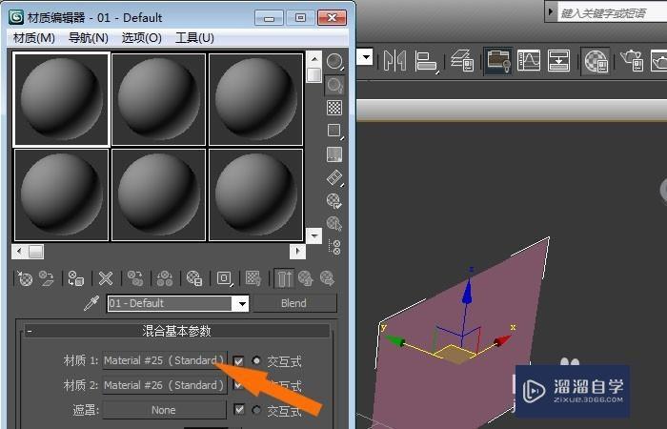Open Material Editor from main toolbar

[x=596, y=60]
